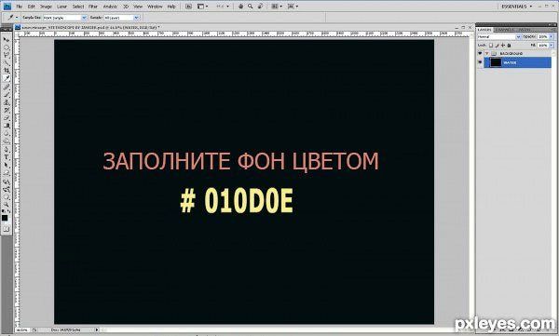The image size is (559, 336).
Task: Select the Healing Brush tool
Action: (7, 87)
